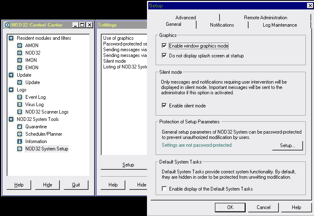
Task: Switch to the Remote Administration tab
Action: (266, 18)
